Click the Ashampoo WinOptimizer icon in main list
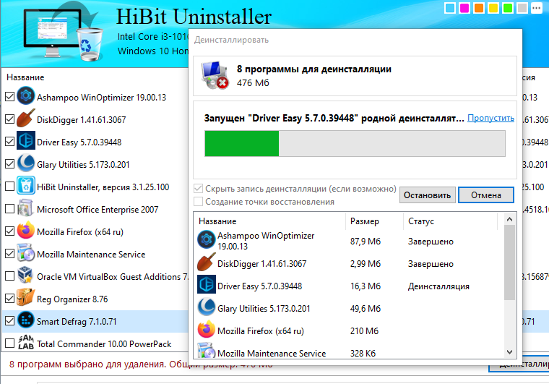This screenshot has width=549, height=384. pyautogui.click(x=26, y=95)
